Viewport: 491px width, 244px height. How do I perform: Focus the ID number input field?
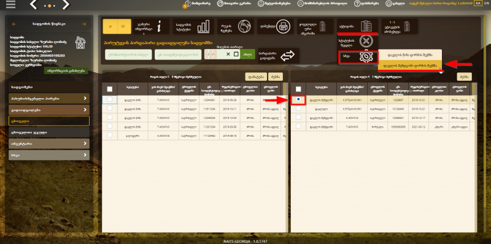click(x=178, y=54)
